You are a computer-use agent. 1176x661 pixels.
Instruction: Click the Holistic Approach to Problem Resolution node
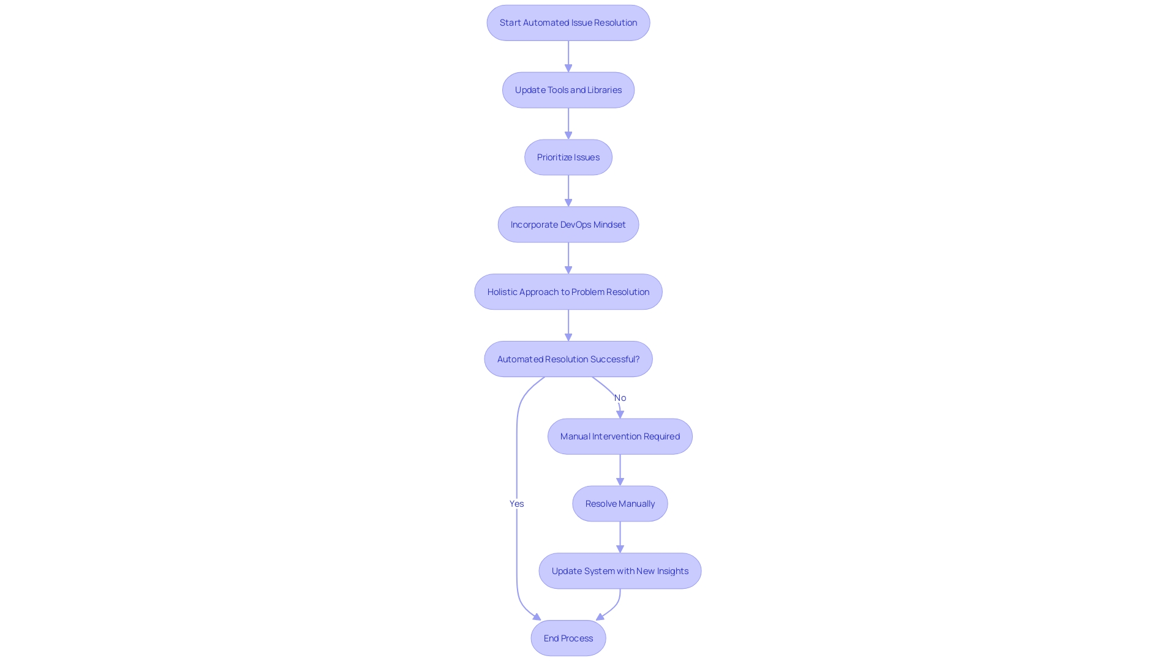coord(568,291)
